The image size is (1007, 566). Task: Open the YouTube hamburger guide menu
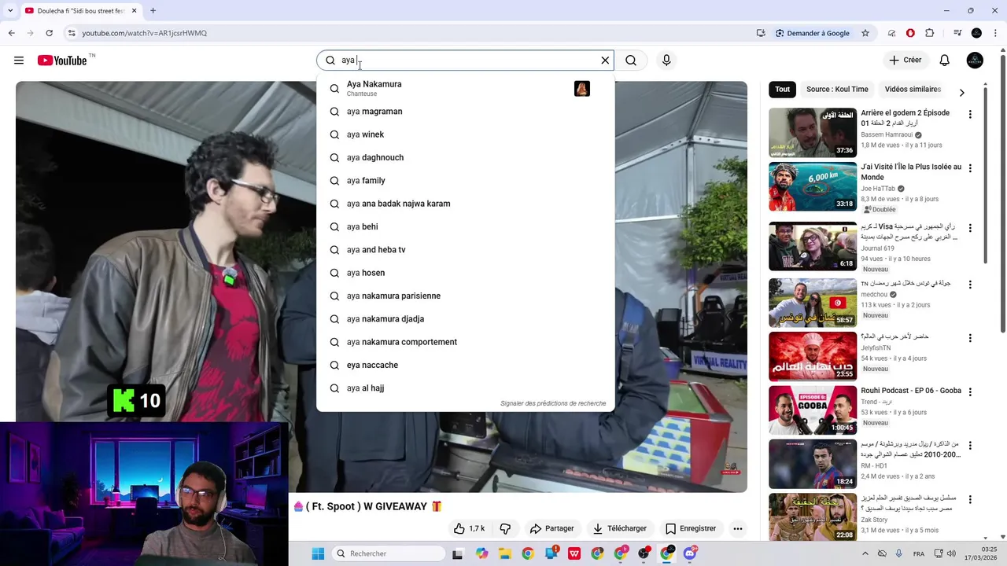[x=19, y=61]
